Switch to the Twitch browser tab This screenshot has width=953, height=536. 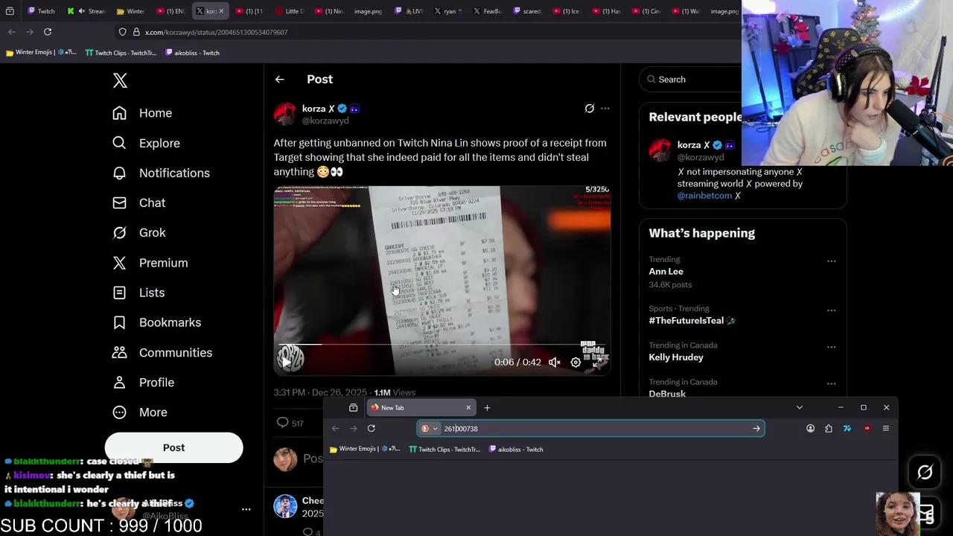pyautogui.click(x=42, y=11)
